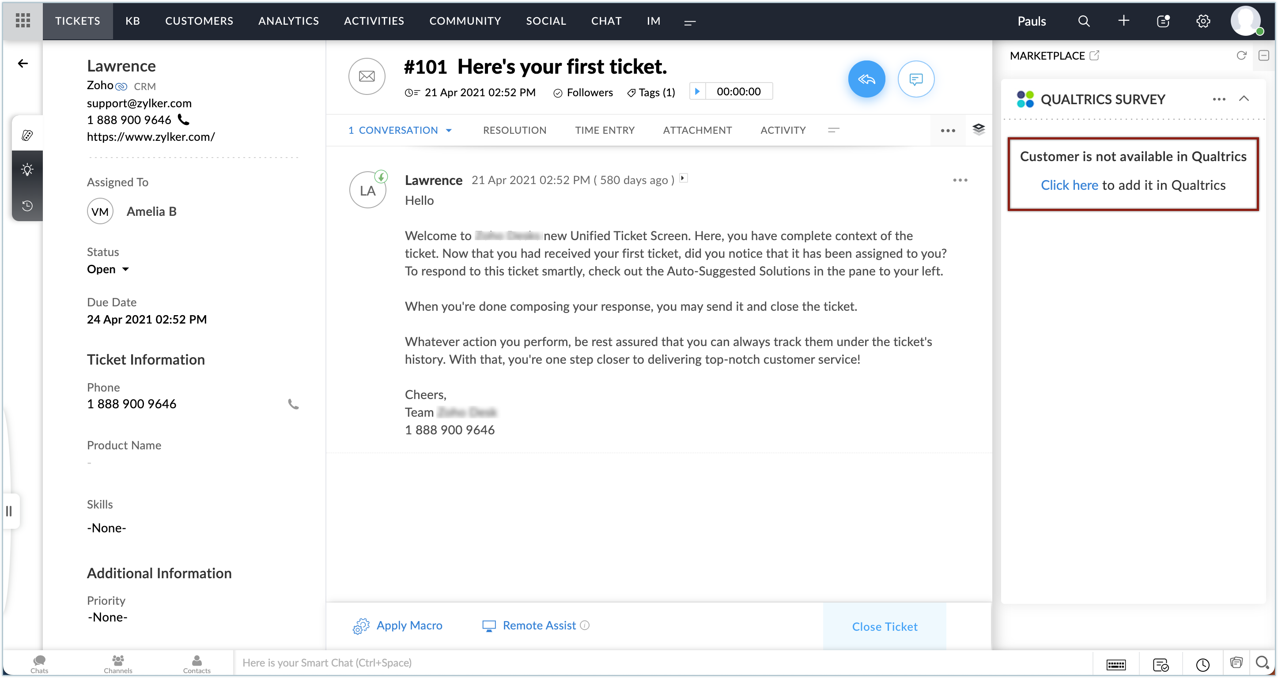Screen dimensions: 1278x678
Task: Open the settings gear icon
Action: 1203,21
